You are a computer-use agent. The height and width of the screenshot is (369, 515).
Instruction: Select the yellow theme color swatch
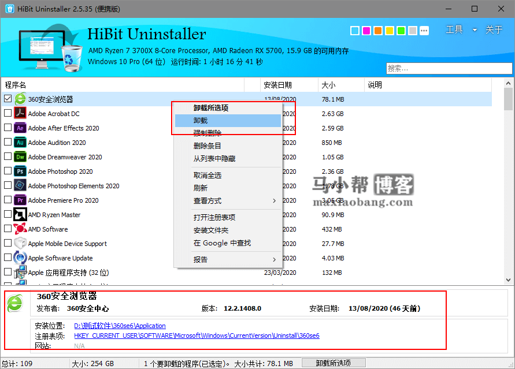click(x=390, y=31)
